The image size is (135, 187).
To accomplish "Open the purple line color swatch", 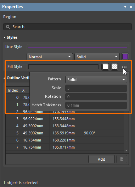I will pos(125,57).
